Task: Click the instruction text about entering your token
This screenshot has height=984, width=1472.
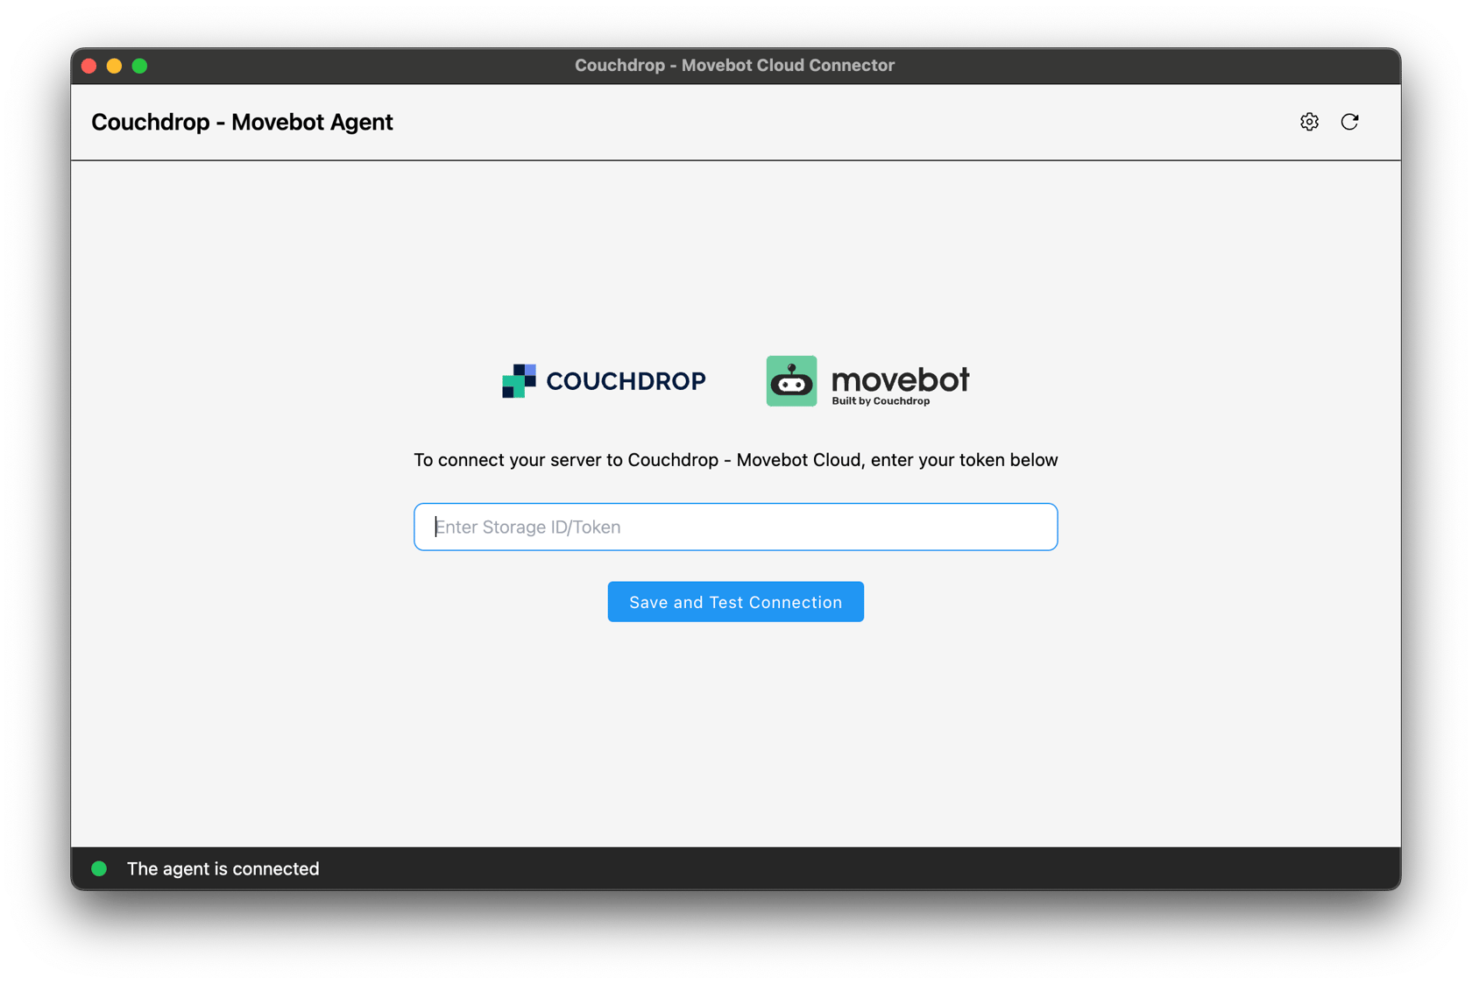Action: point(735,459)
